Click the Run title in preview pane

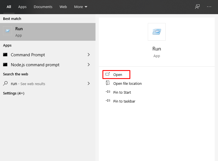pyautogui.click(x=157, y=49)
